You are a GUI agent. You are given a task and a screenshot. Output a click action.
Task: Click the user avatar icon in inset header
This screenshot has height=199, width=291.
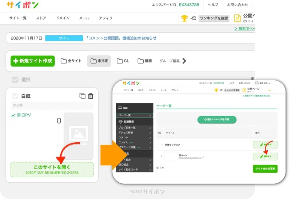coord(257,83)
